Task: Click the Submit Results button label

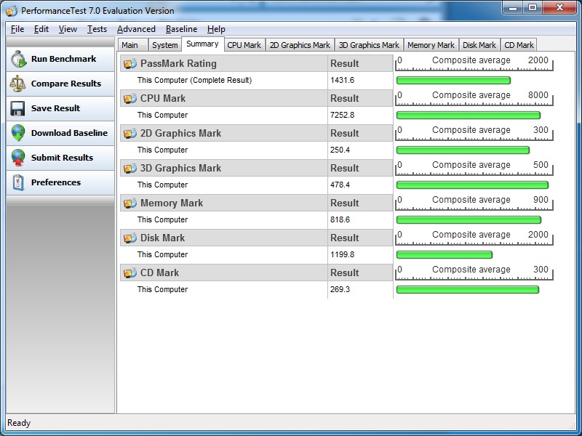Action: 62,158
